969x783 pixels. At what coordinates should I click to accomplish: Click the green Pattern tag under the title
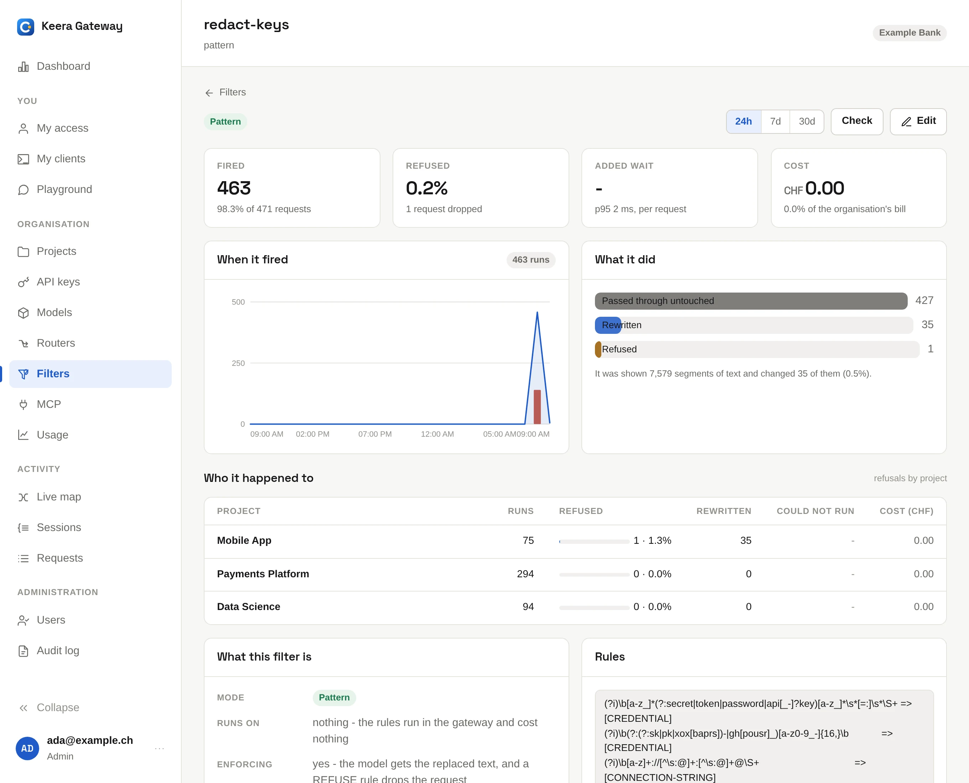(225, 122)
